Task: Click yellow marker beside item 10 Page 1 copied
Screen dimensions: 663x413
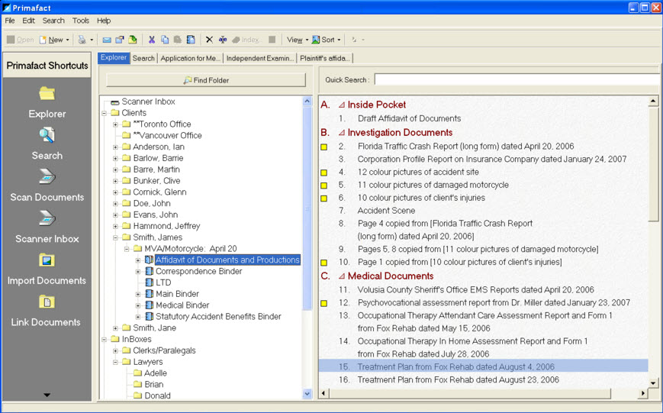Action: coord(324,263)
